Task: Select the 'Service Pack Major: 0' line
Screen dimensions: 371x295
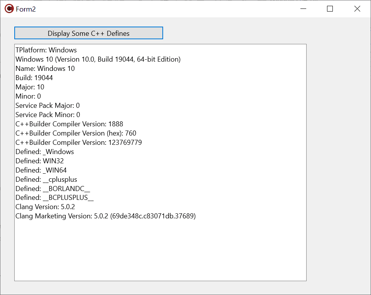Action: (47, 106)
